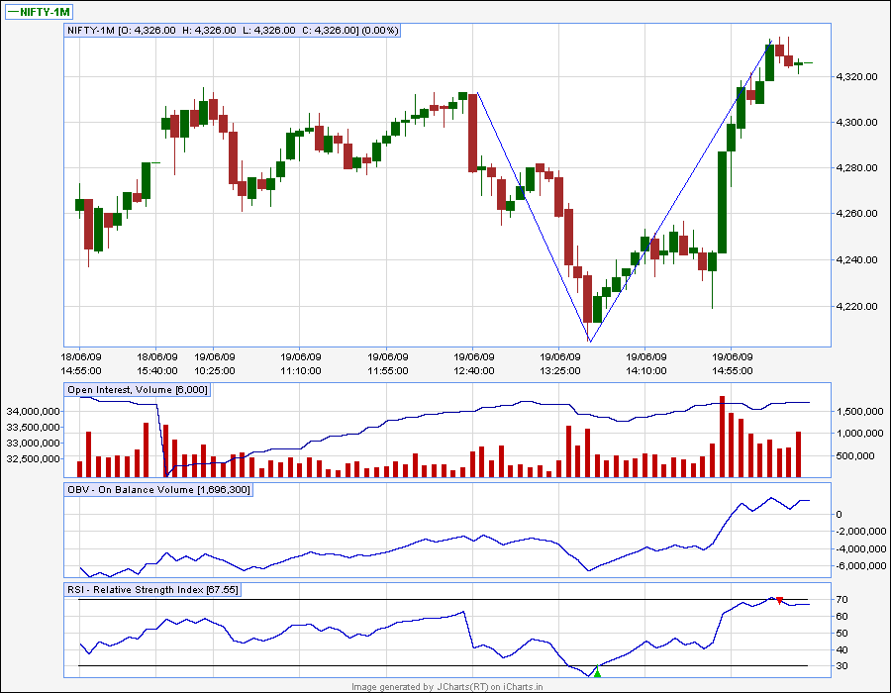Click the 18/06/09 14:55:00 time label

coord(81,364)
